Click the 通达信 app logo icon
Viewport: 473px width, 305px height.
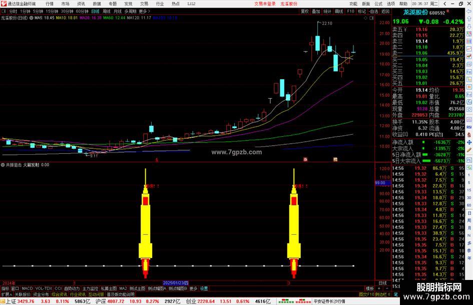pos(4,4)
